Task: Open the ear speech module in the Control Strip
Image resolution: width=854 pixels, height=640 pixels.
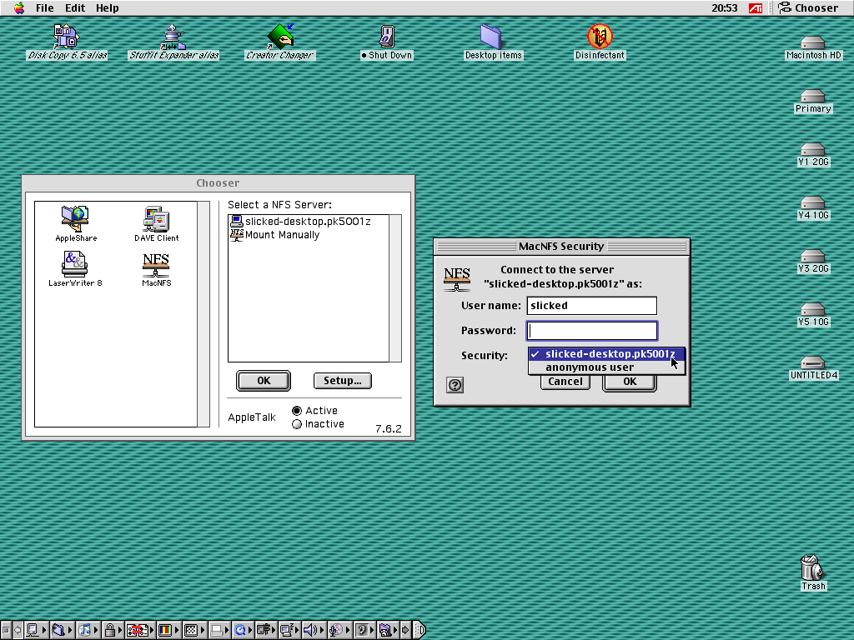Action: coord(365,630)
